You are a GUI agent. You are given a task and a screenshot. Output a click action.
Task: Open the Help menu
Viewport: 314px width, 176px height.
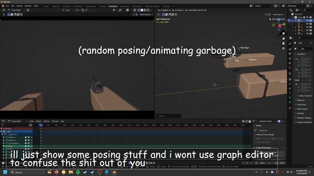(x=36, y=6)
